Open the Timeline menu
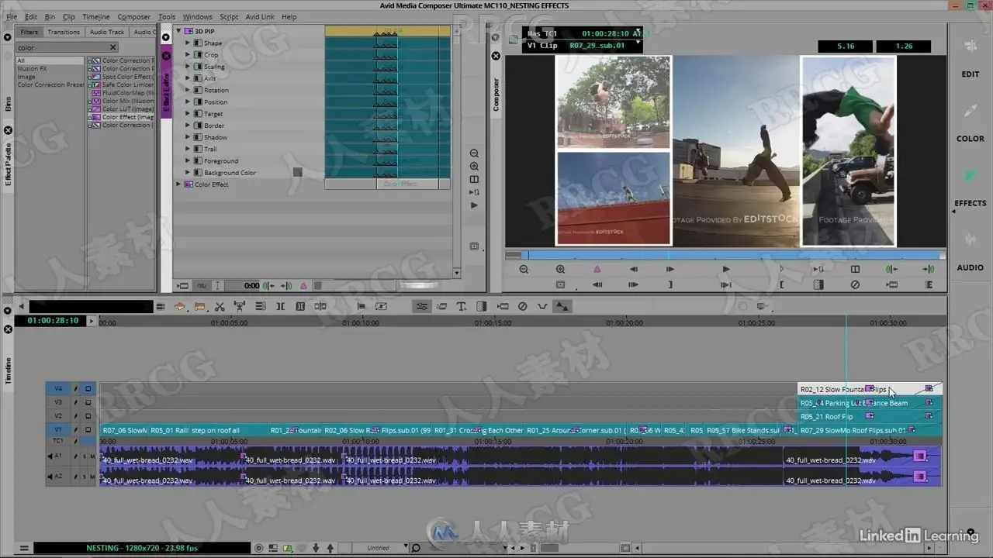This screenshot has height=558, width=993. pos(95,16)
